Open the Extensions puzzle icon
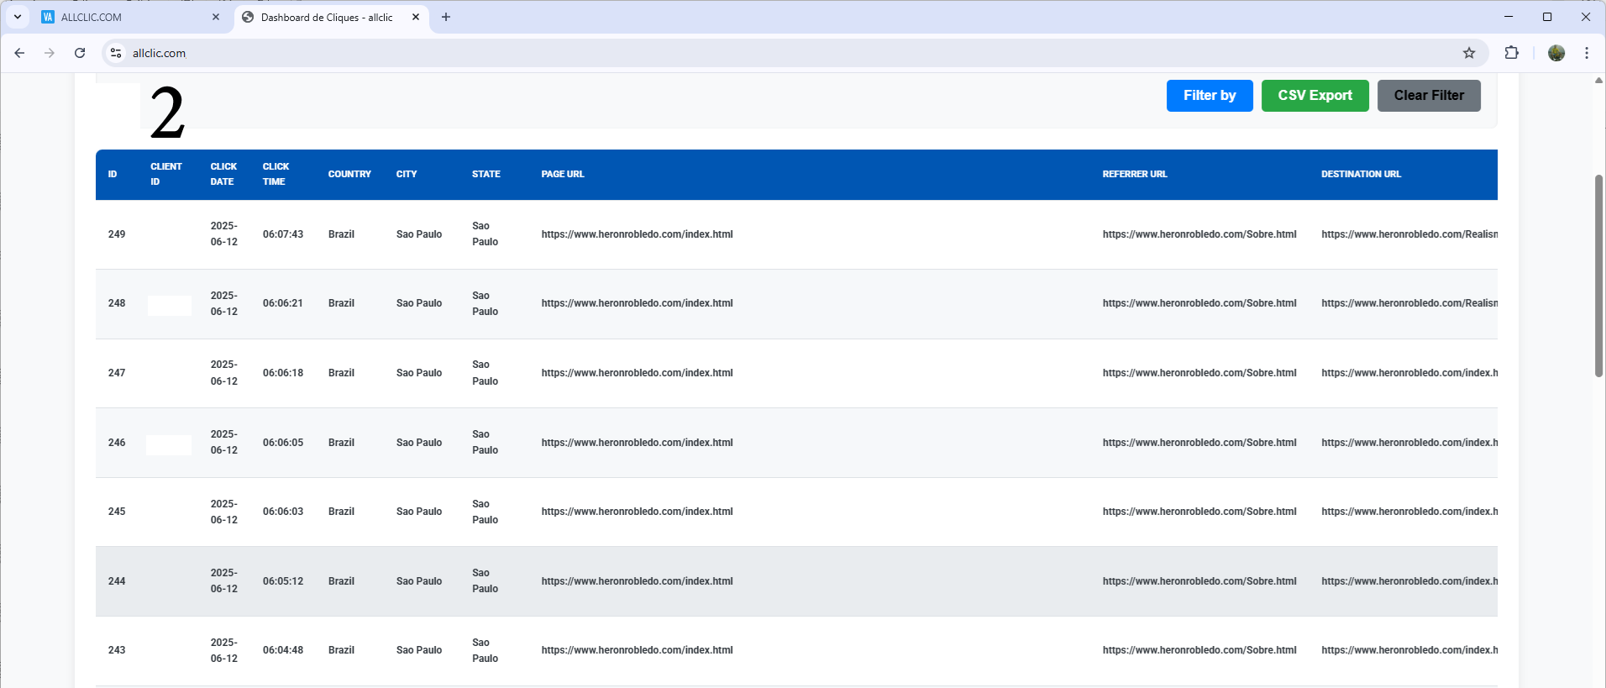The image size is (1606, 688). [x=1512, y=53]
